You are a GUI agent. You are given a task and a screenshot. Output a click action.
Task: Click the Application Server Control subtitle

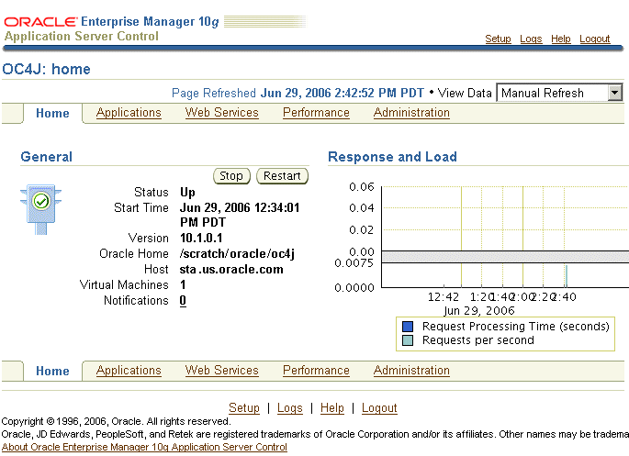(x=82, y=36)
